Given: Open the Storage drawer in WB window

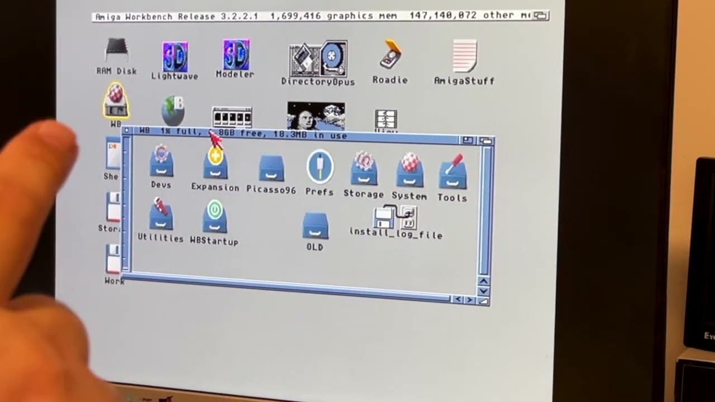Looking at the screenshot, I should [364, 169].
